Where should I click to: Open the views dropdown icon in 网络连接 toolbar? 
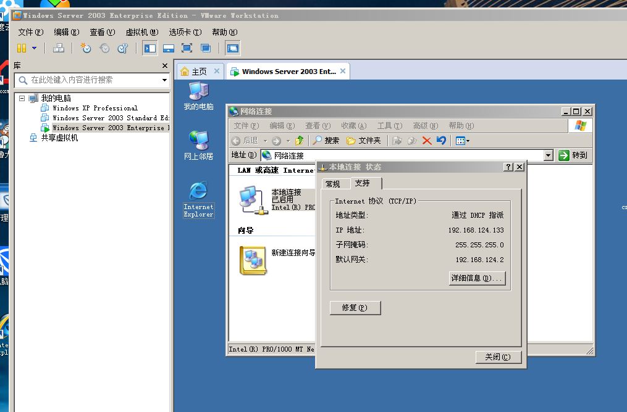coord(463,141)
